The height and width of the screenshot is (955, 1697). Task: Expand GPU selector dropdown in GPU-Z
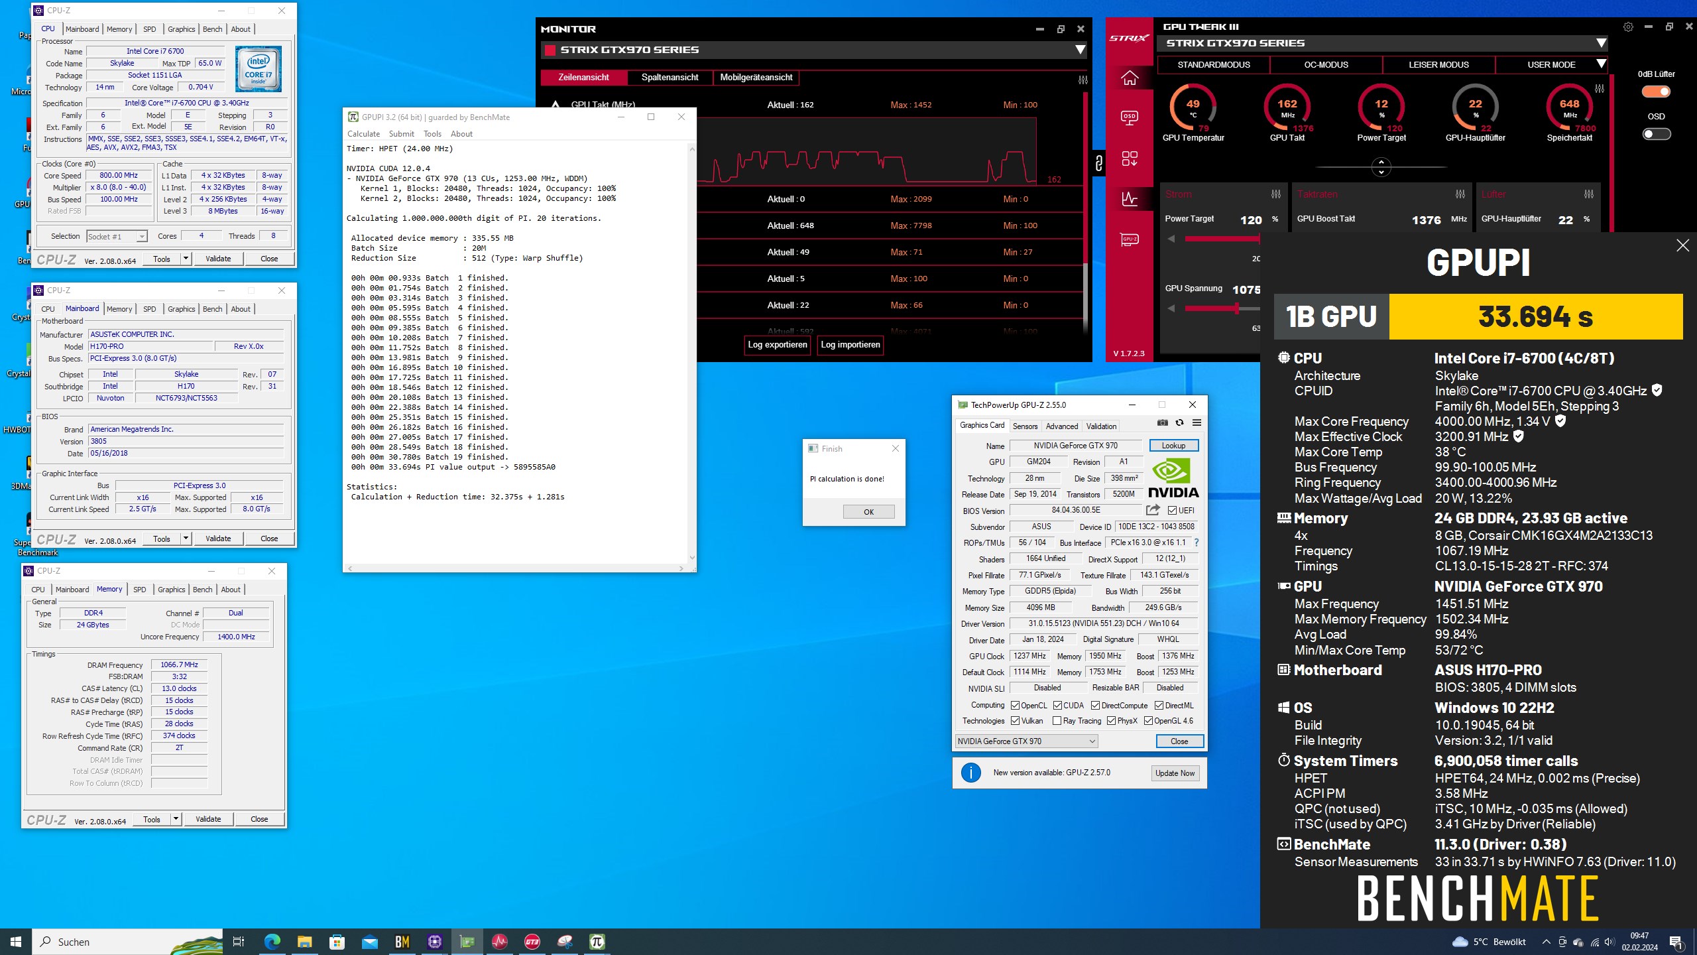[x=1026, y=741]
